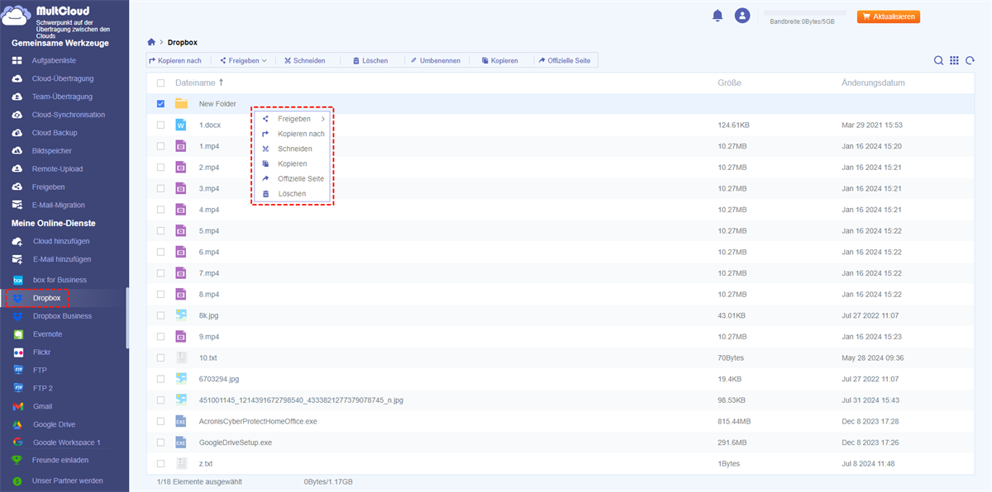Check the 8k.jpg checkbox
Image resolution: width=992 pixels, height=492 pixels.
pos(160,315)
